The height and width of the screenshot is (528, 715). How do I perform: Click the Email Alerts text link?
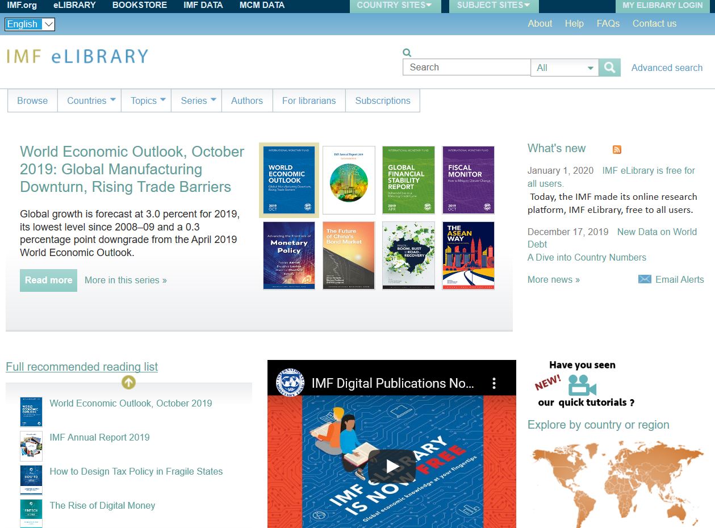(679, 279)
